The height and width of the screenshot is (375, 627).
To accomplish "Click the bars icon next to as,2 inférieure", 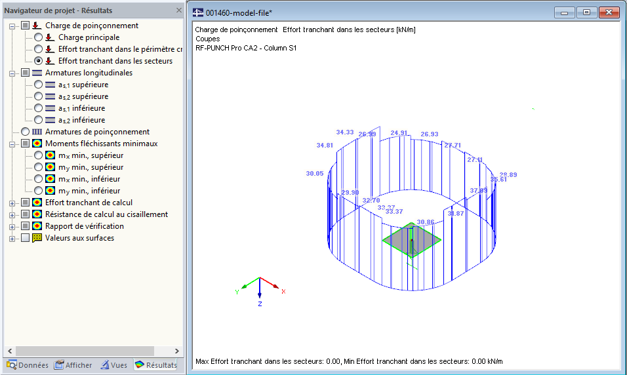I will coord(50,120).
